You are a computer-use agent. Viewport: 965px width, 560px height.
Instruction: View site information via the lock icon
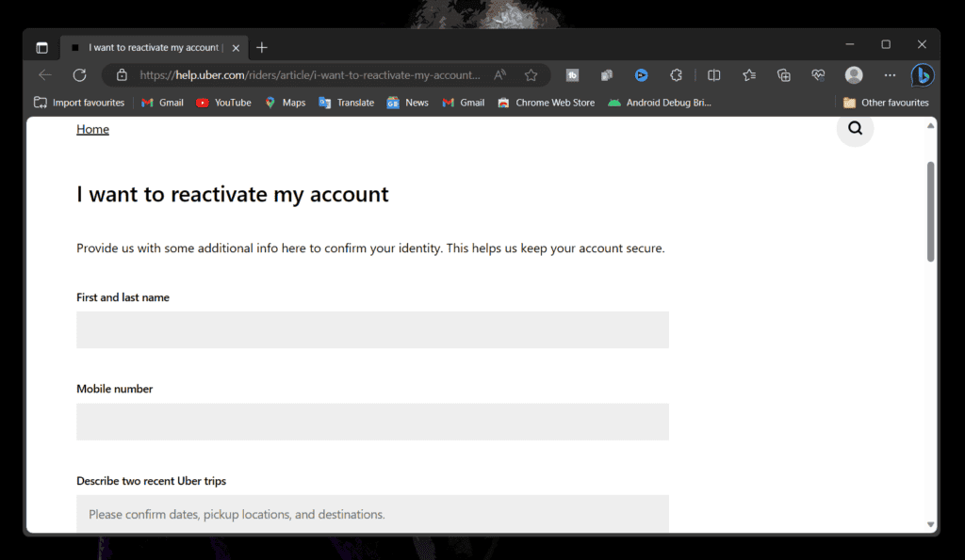pos(119,74)
